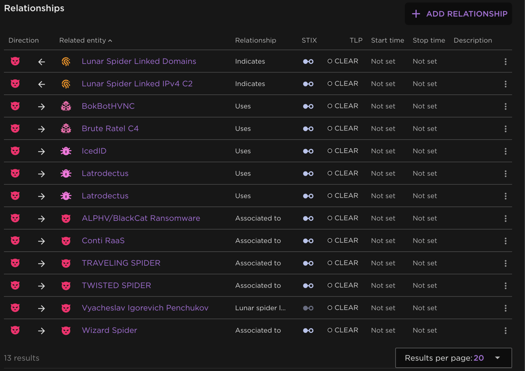Click the Add Relationship button

458,14
